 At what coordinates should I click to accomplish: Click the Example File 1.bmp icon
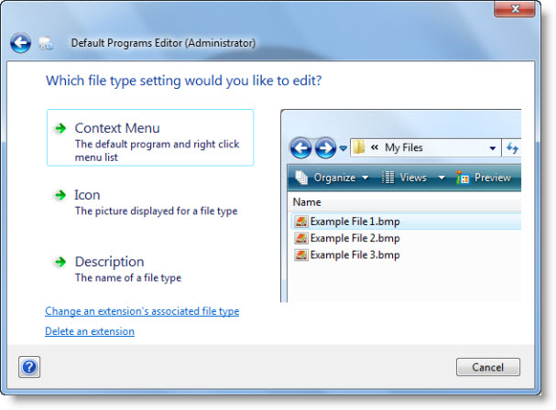point(301,221)
